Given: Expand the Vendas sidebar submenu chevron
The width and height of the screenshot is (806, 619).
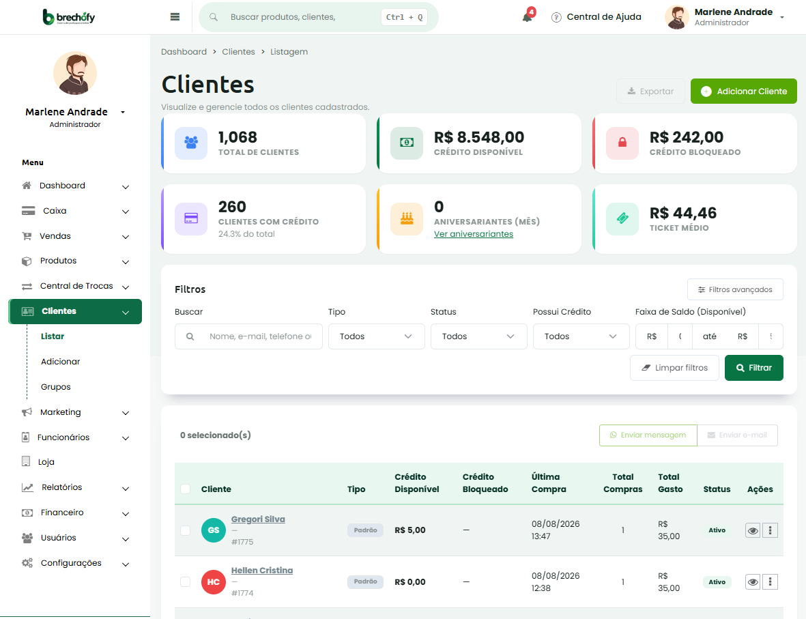Looking at the screenshot, I should click(126, 237).
